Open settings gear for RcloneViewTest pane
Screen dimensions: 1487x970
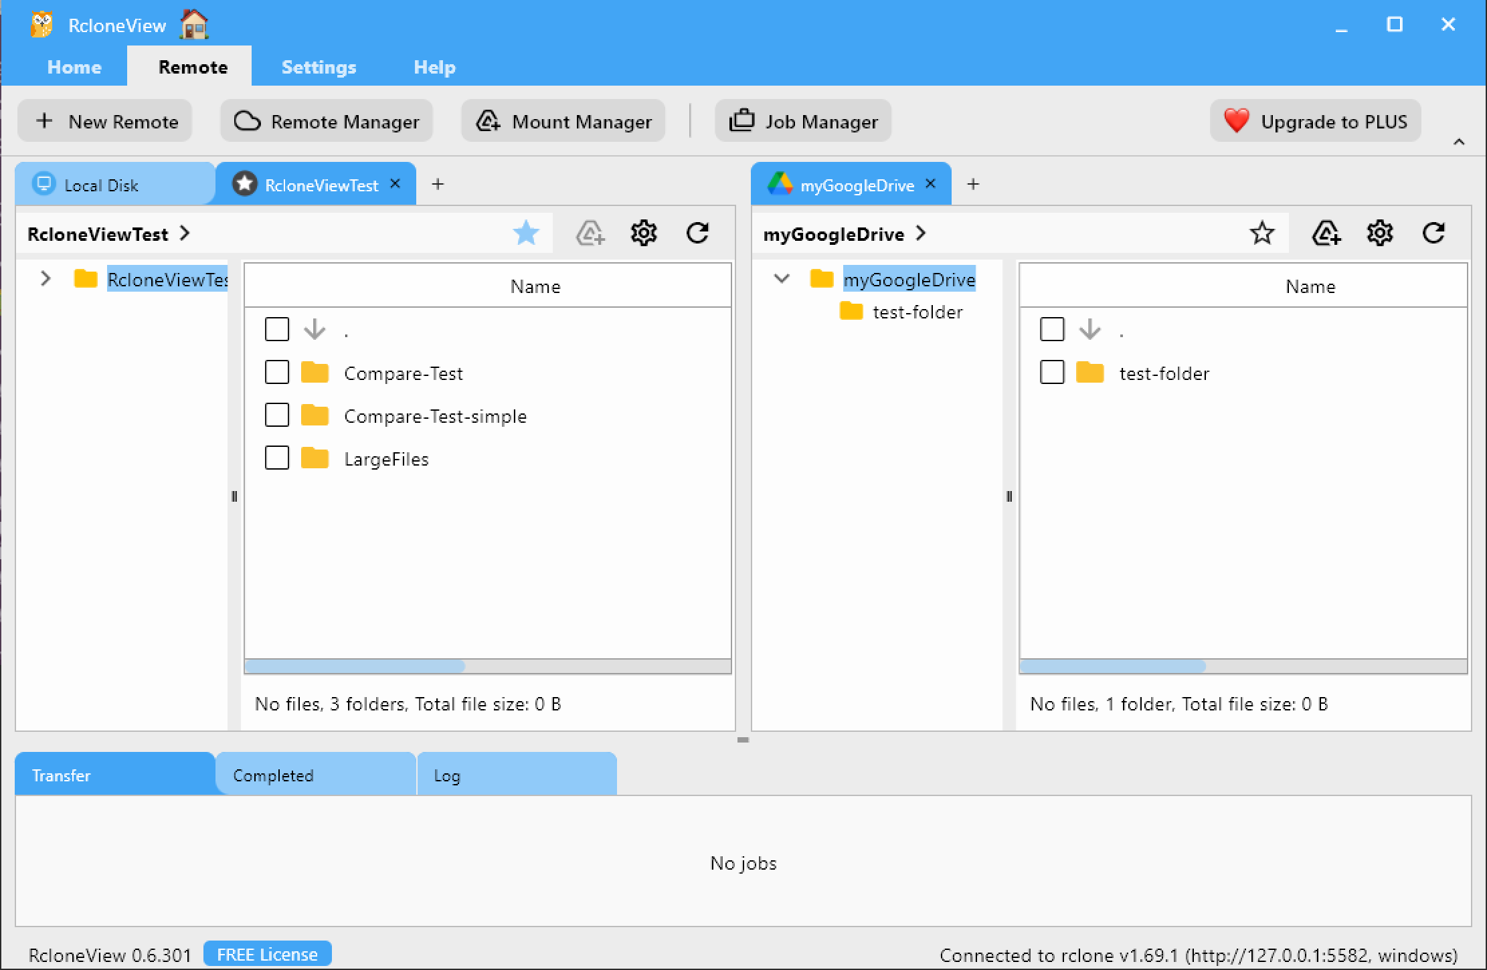point(644,233)
